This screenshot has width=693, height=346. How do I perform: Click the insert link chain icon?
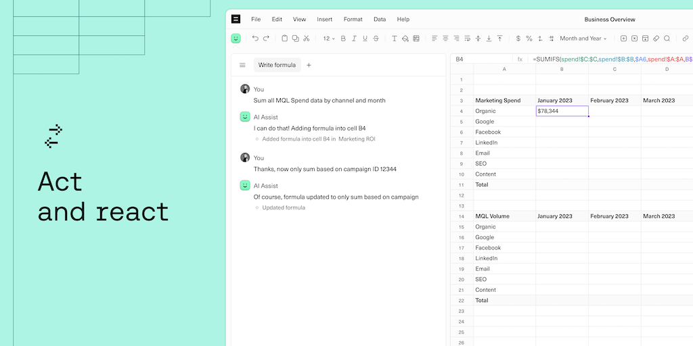(x=685, y=39)
